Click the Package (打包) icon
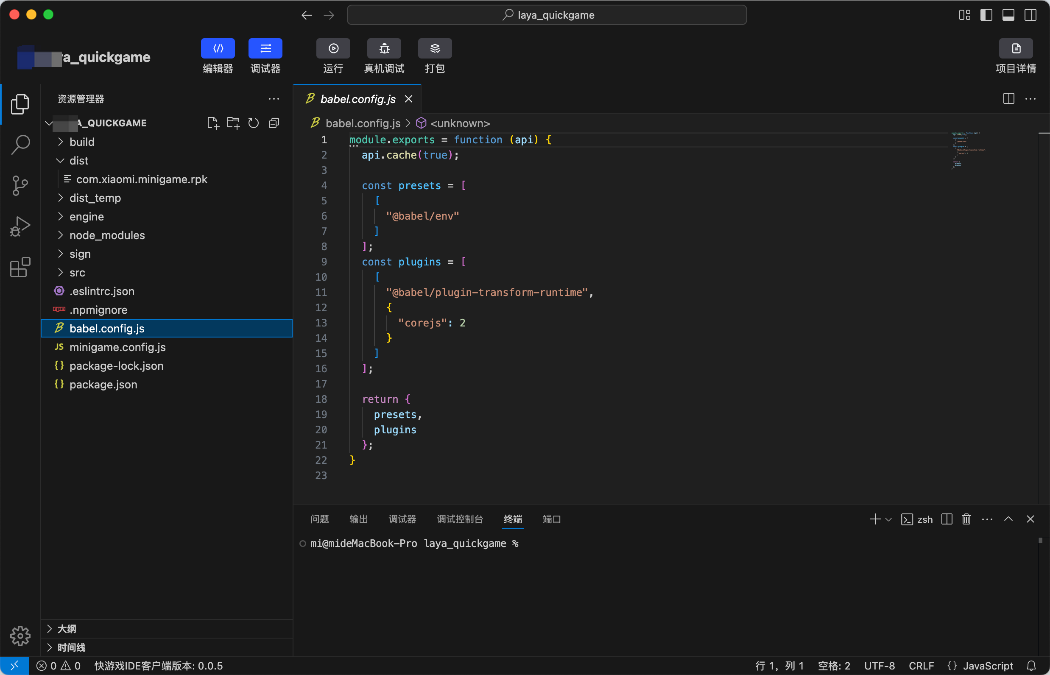 tap(435, 48)
